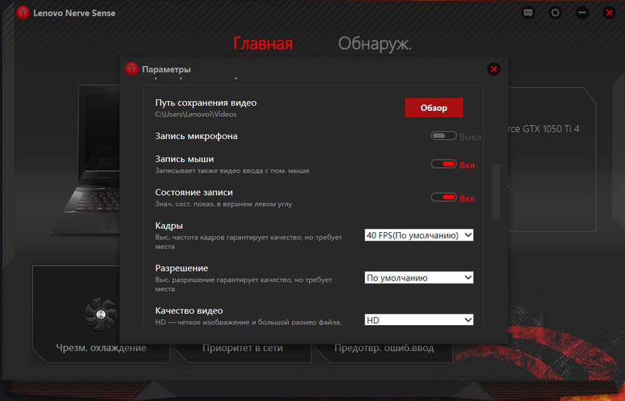This screenshot has width=625, height=401.
Task: Click the feedback chat bubble icon
Action: click(528, 13)
